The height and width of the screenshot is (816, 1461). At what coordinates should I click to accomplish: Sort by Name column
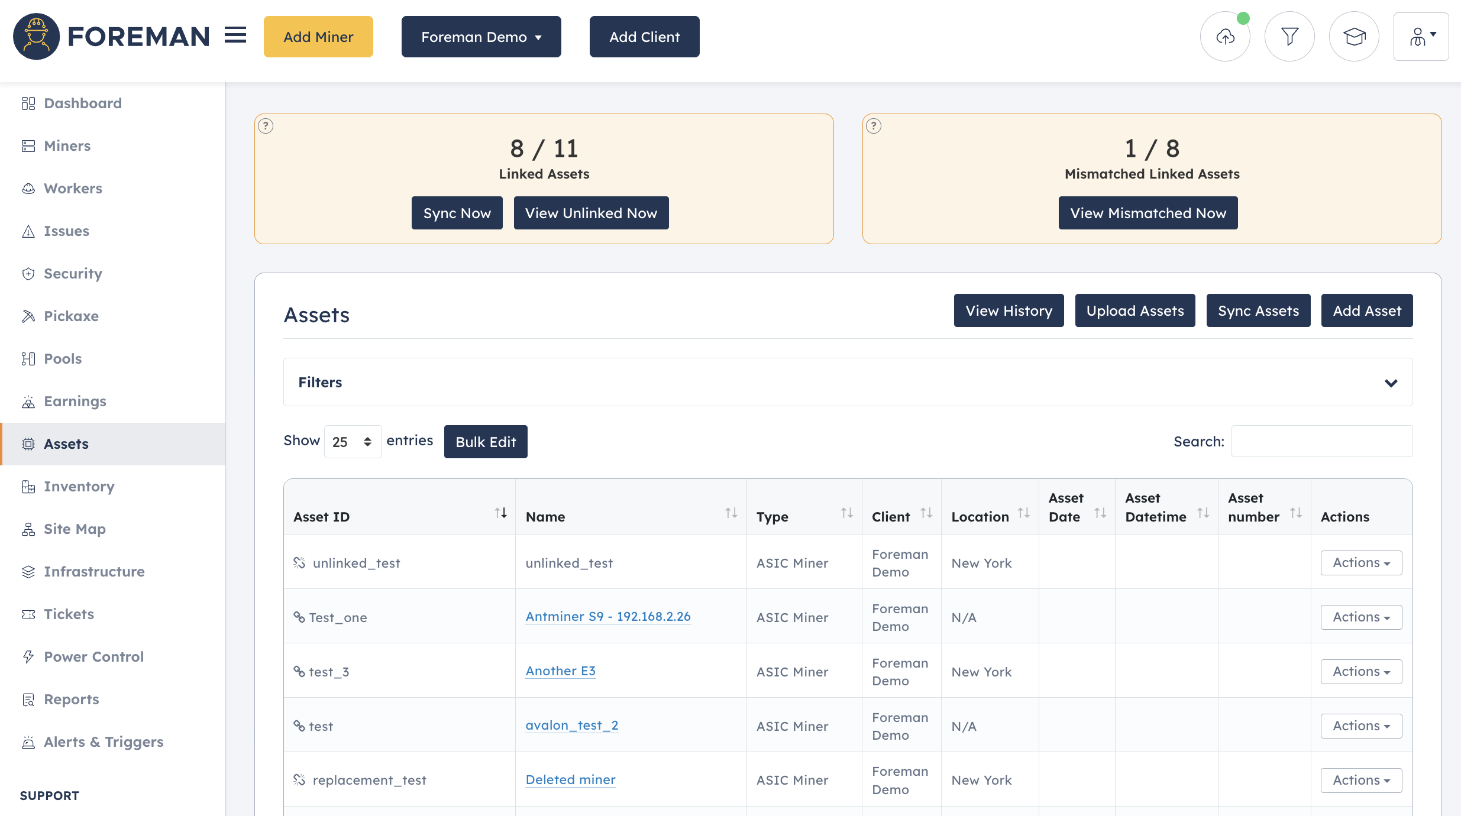point(732,513)
